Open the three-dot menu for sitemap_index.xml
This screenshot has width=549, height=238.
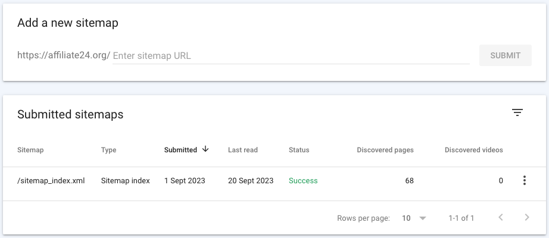524,181
